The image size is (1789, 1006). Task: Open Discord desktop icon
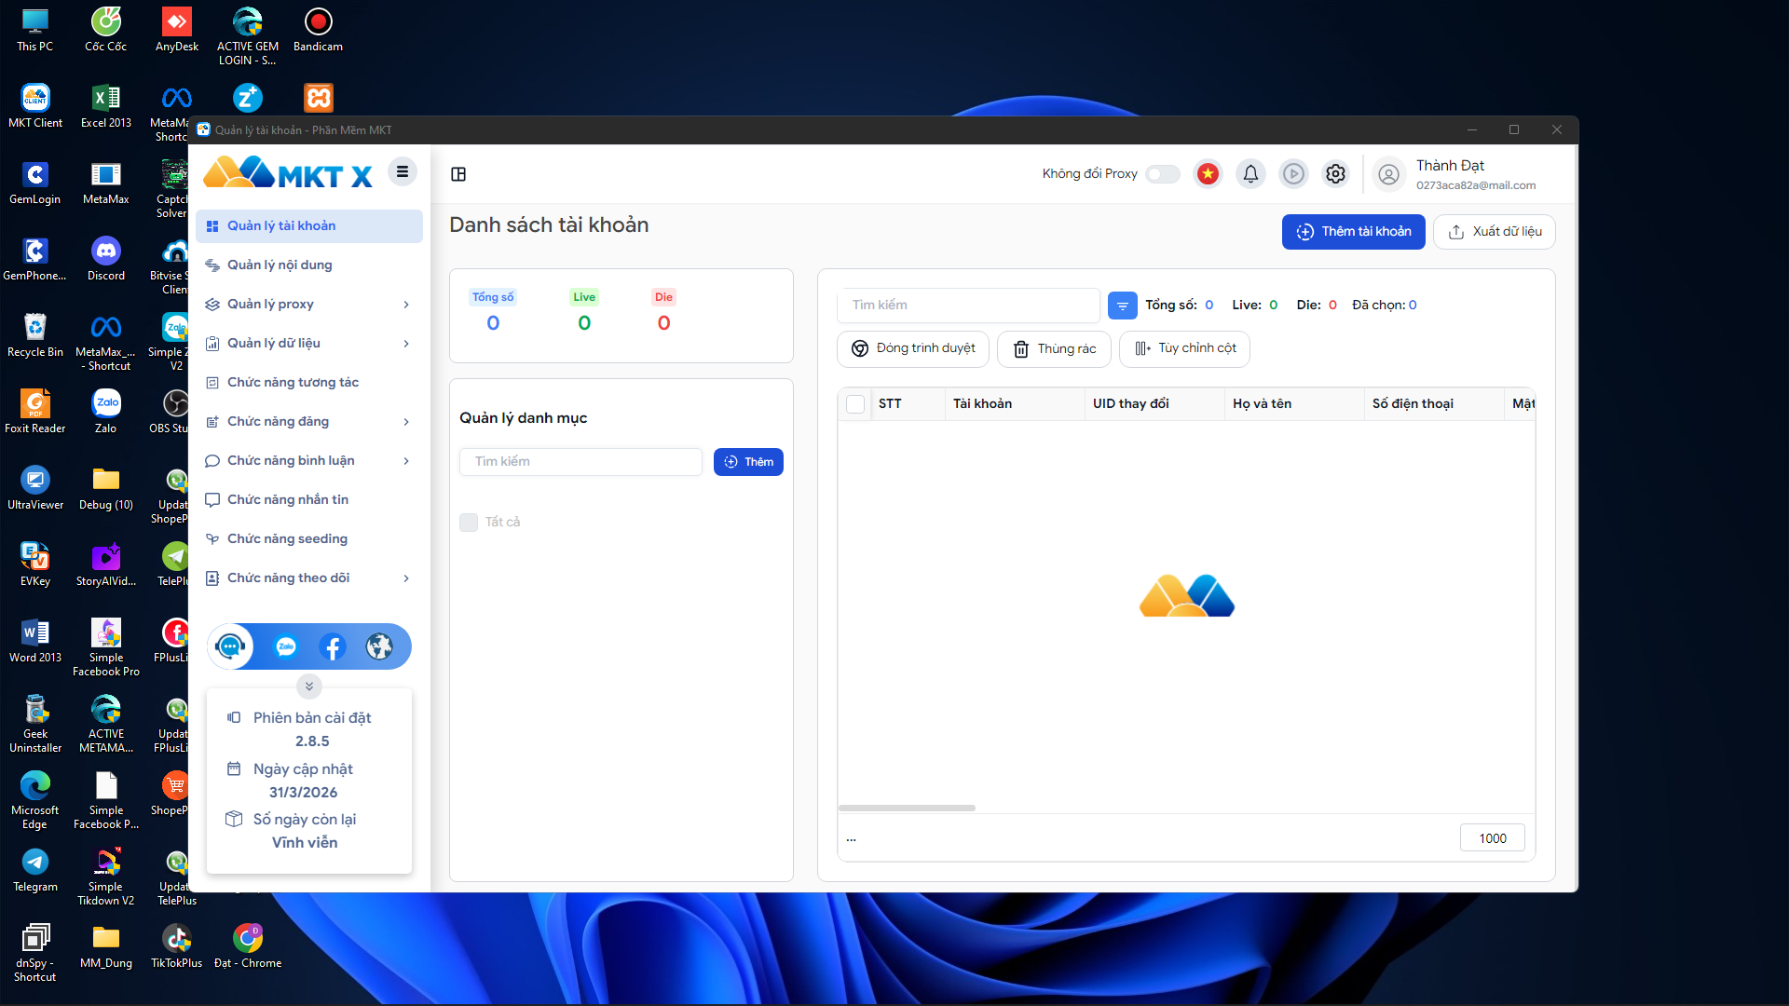click(x=106, y=260)
